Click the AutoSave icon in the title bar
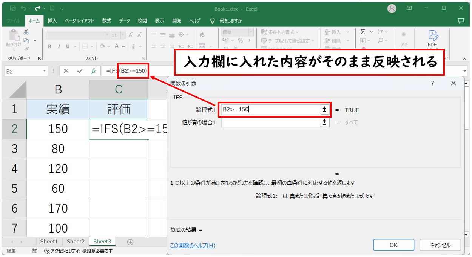 13,8
